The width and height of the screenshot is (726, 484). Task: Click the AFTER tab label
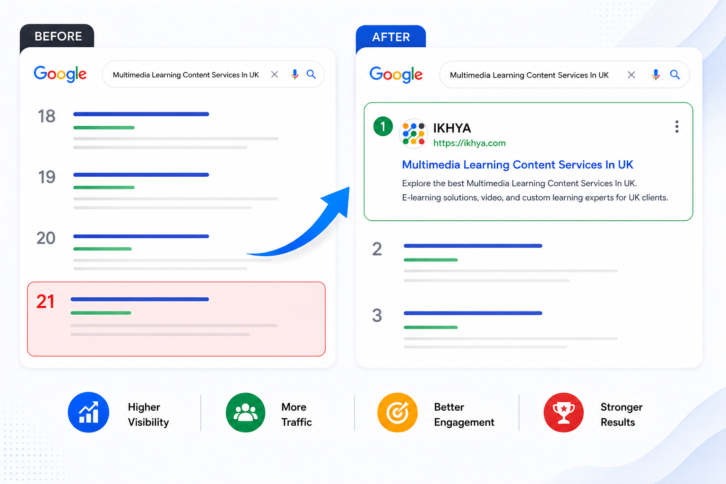391,37
